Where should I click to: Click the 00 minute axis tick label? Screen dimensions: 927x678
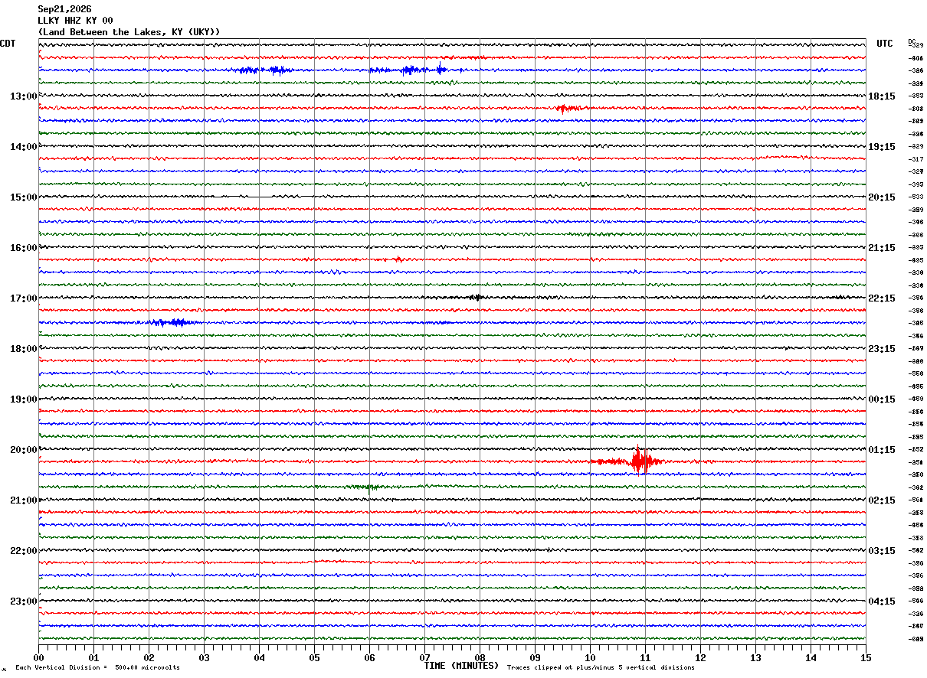38,657
